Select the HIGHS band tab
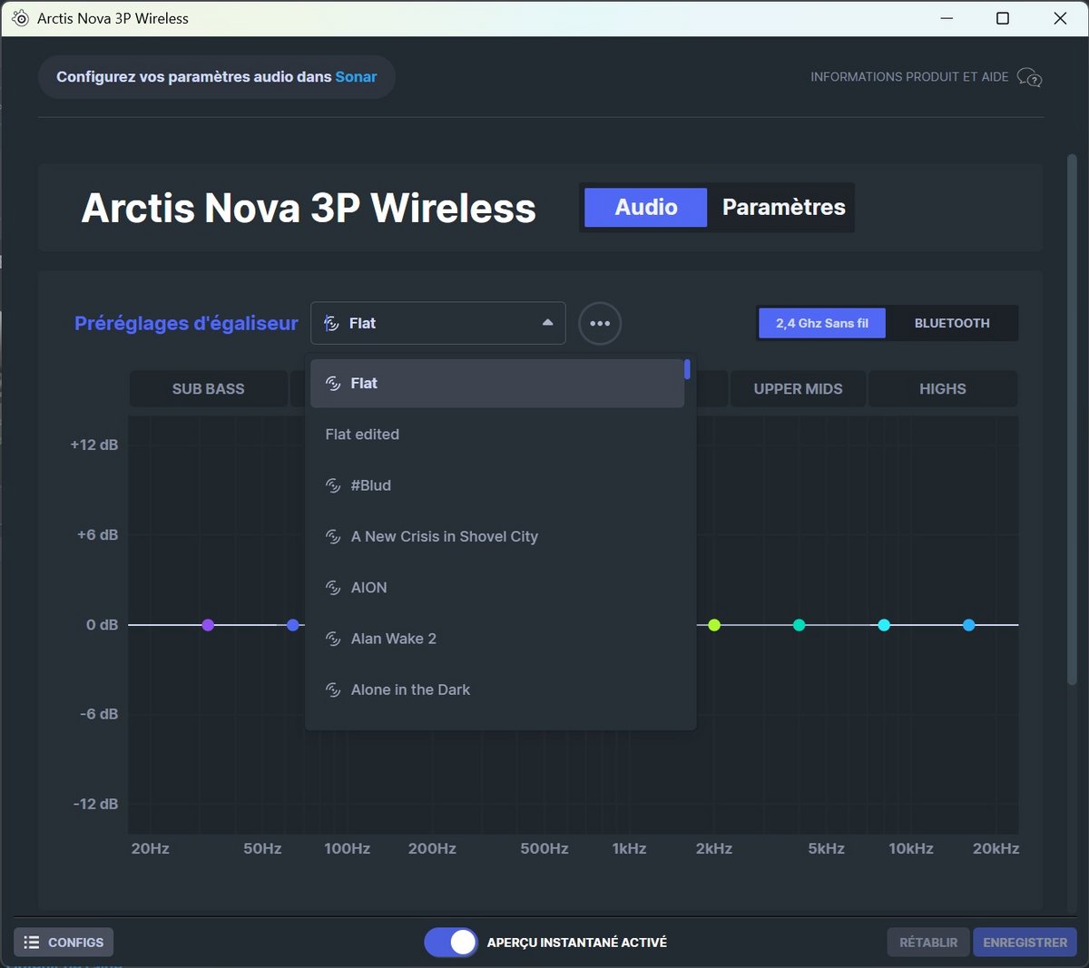 tap(943, 388)
